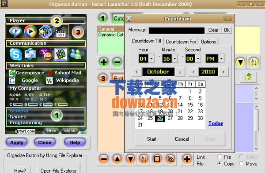The width and height of the screenshot is (265, 173).
Task: Click the Close button beside Apply
Action: (x=45, y=142)
